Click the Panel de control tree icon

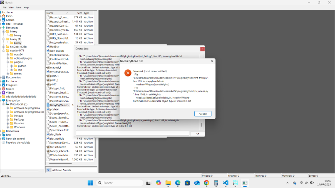[x=3, y=139]
